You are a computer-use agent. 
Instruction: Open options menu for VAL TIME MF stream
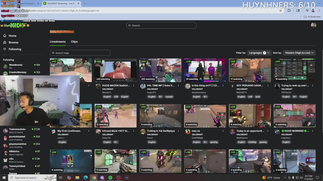(x=178, y=85)
